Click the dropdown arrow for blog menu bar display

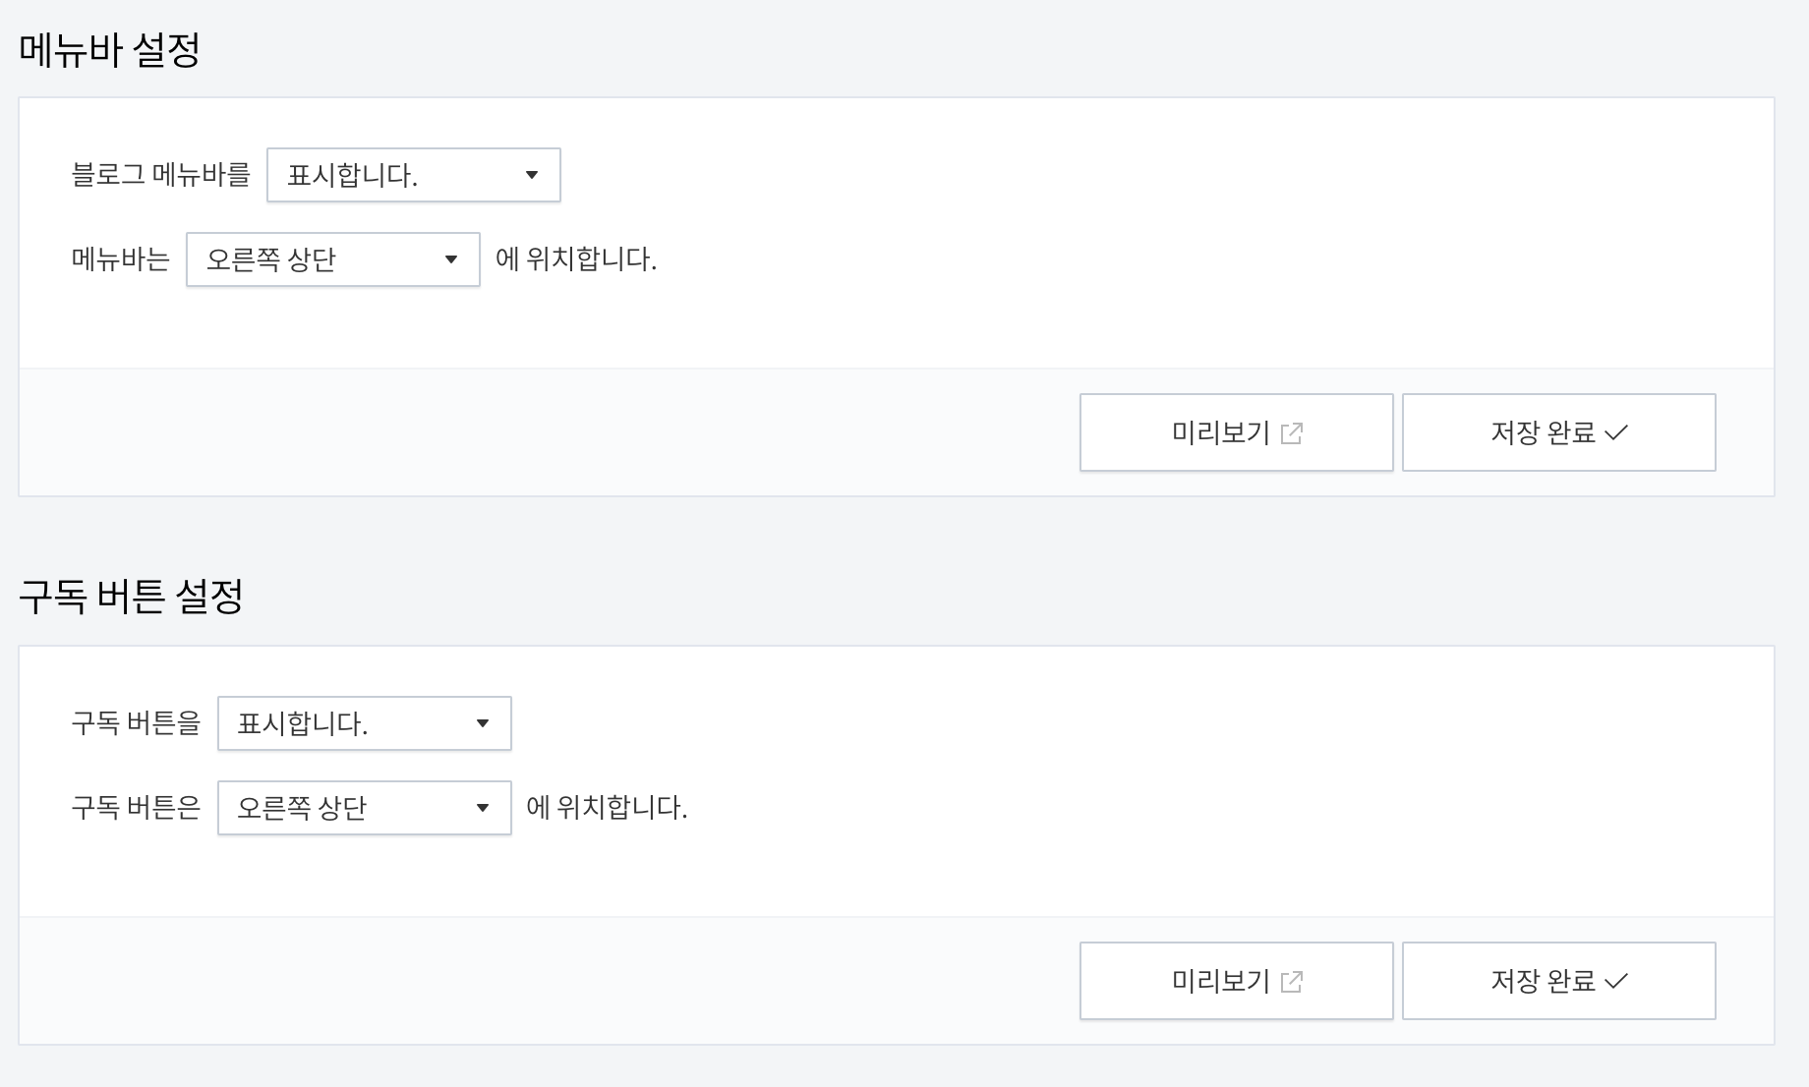click(x=532, y=175)
